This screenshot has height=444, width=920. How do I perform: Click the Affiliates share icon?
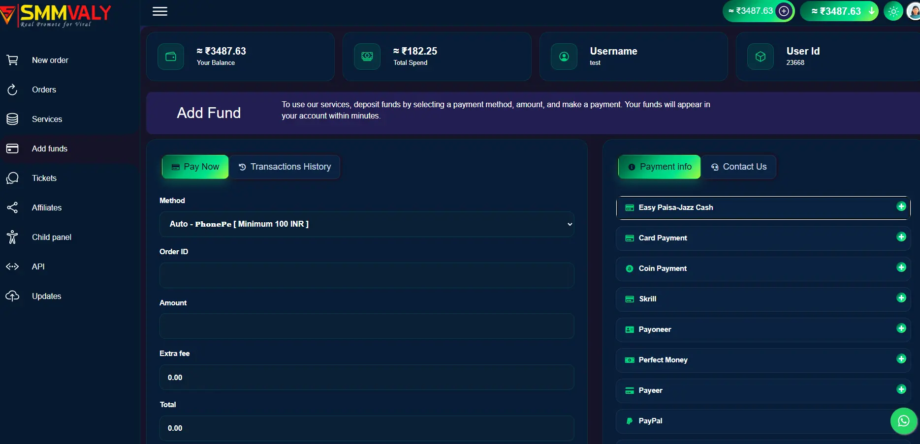pyautogui.click(x=12, y=207)
